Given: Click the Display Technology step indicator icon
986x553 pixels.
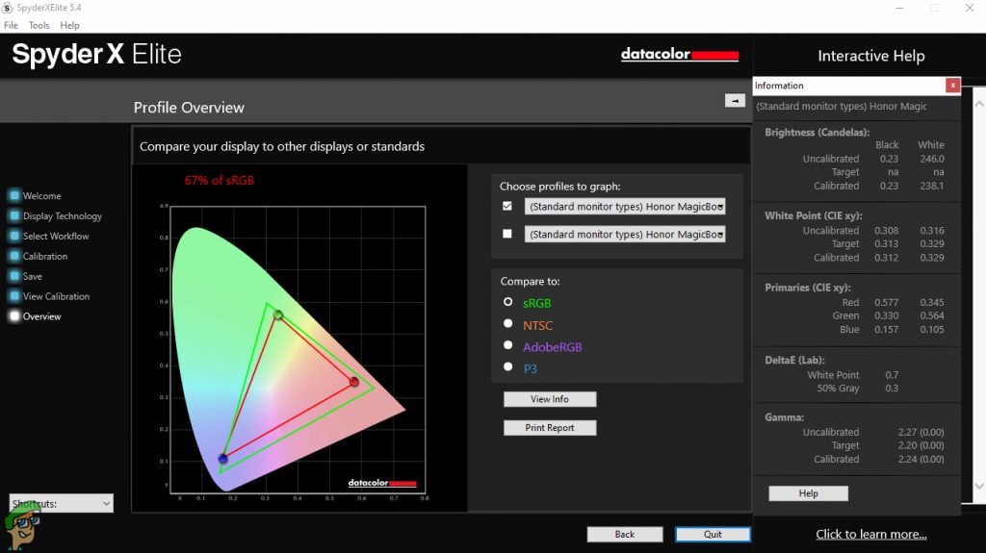Looking at the screenshot, I should click(14, 215).
